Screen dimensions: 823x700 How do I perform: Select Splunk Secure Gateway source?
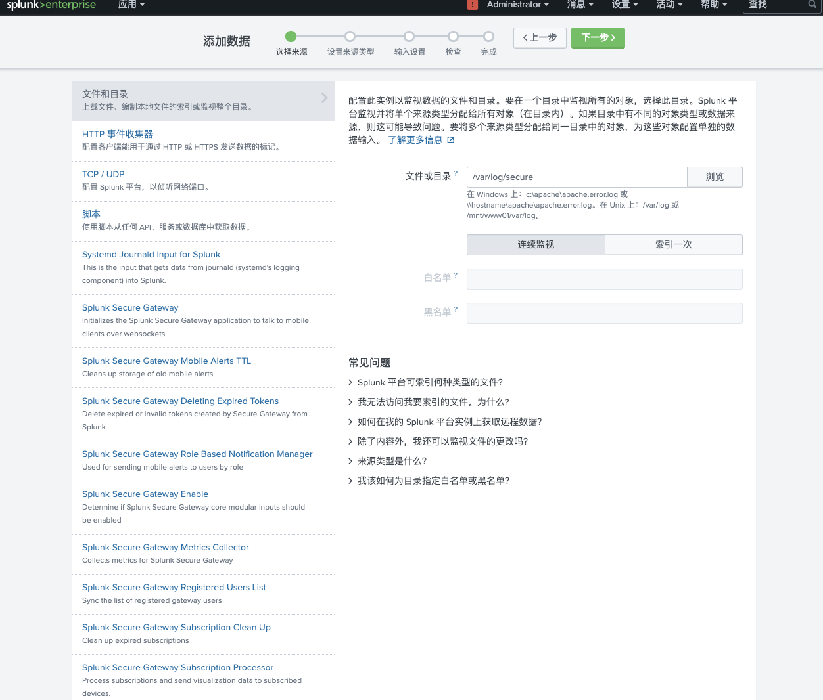pos(204,321)
